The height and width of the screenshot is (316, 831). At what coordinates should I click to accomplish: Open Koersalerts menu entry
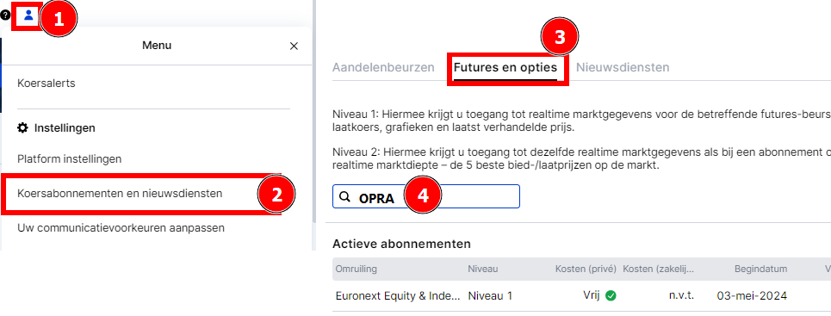(x=47, y=84)
